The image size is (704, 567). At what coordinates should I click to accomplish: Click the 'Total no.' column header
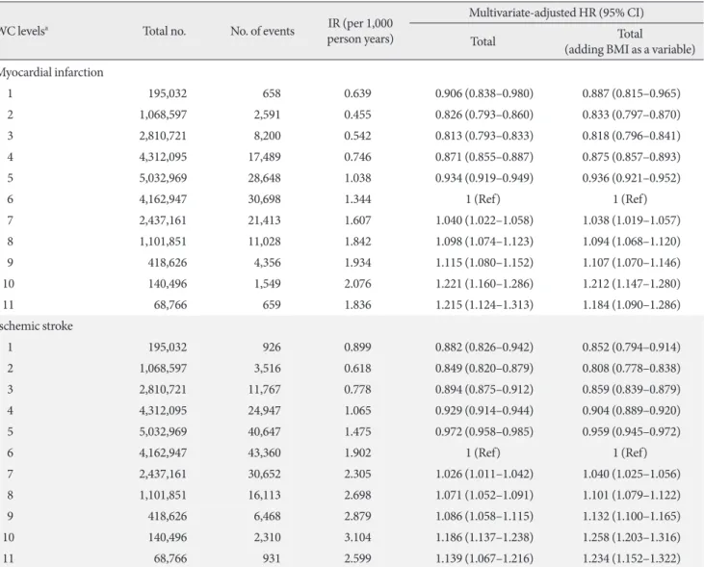[x=165, y=31]
